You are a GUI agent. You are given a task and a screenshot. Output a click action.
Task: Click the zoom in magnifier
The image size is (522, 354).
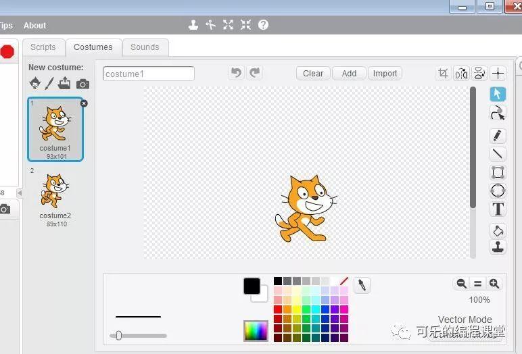tap(494, 284)
